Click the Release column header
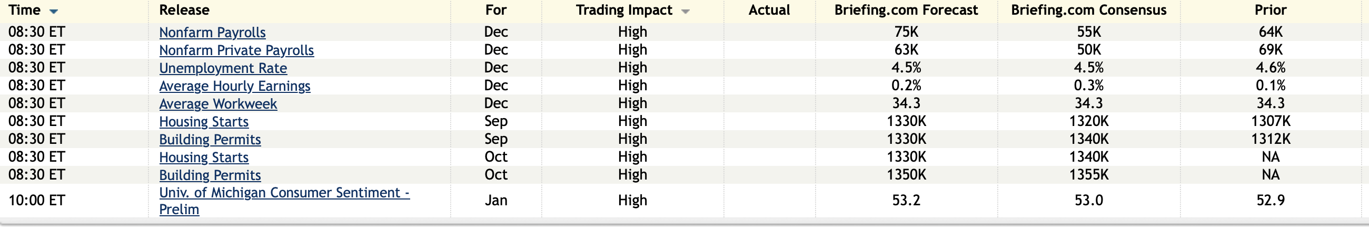1369x231 pixels. click(184, 10)
